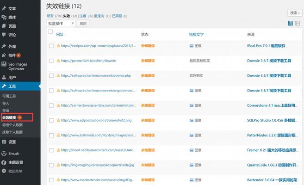Open the 媒体 media icon in sidebar

click(x=4, y=17)
